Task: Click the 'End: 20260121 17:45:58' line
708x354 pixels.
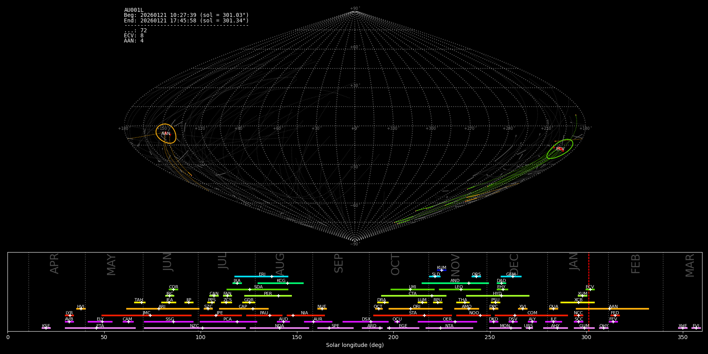Action: point(186,20)
